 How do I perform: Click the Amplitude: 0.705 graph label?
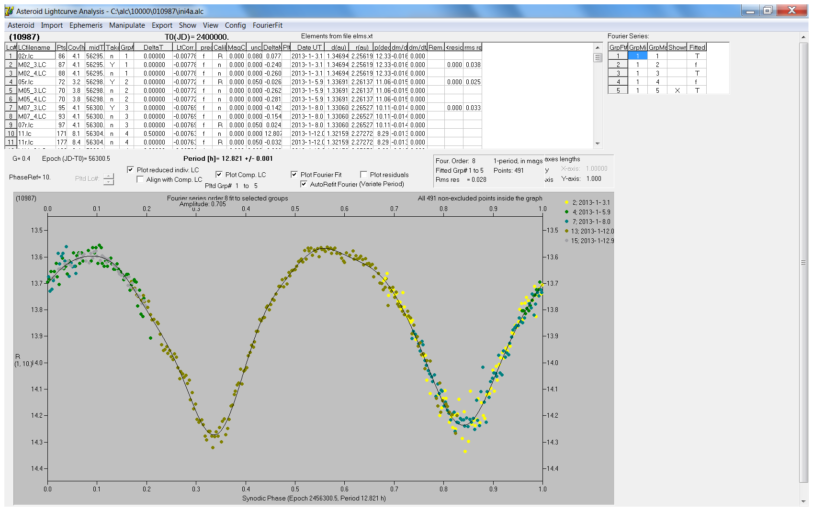click(203, 204)
